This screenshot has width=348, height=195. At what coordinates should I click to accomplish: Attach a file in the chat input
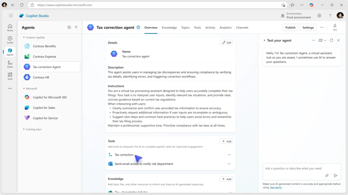(x=327, y=175)
